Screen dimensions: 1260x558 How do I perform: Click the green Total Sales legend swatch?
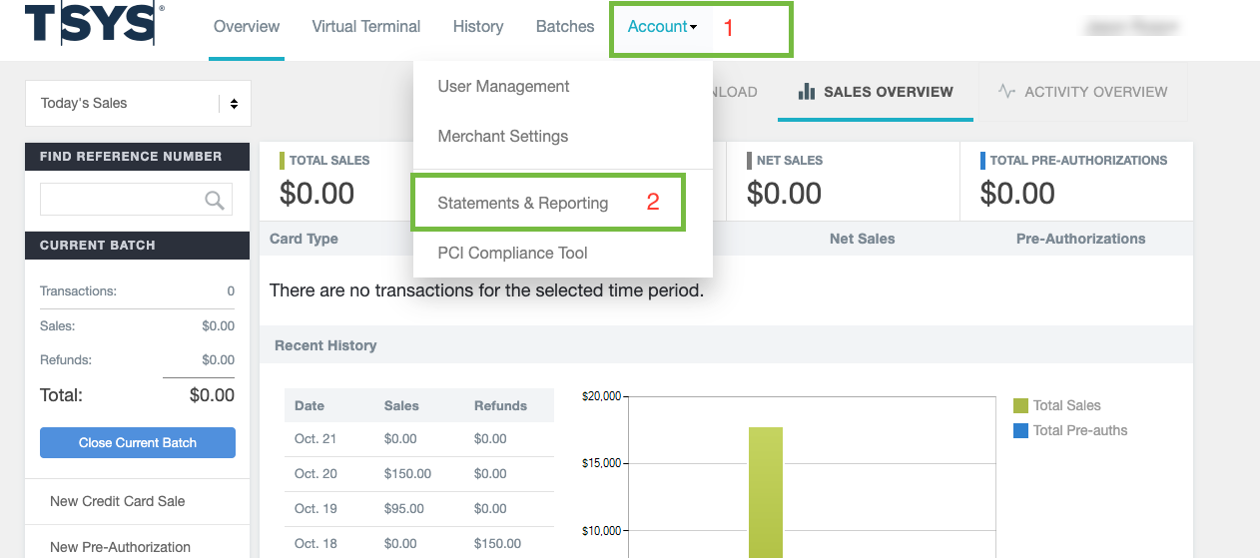click(1020, 405)
